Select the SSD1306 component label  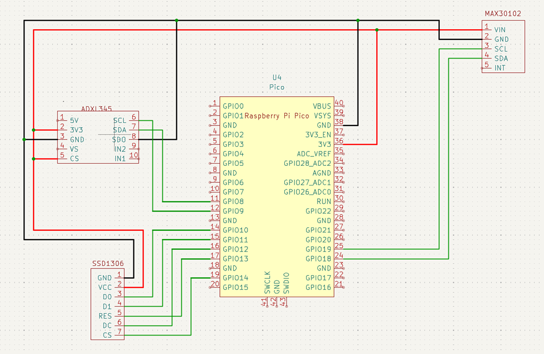click(x=108, y=264)
